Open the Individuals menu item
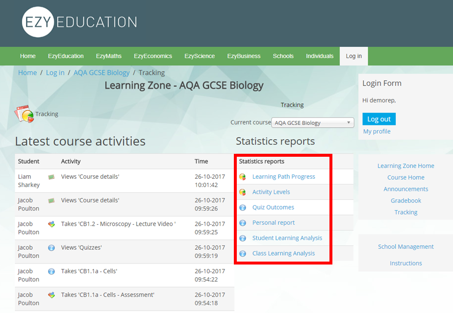Screen dimensions: 453x313 coord(320,56)
